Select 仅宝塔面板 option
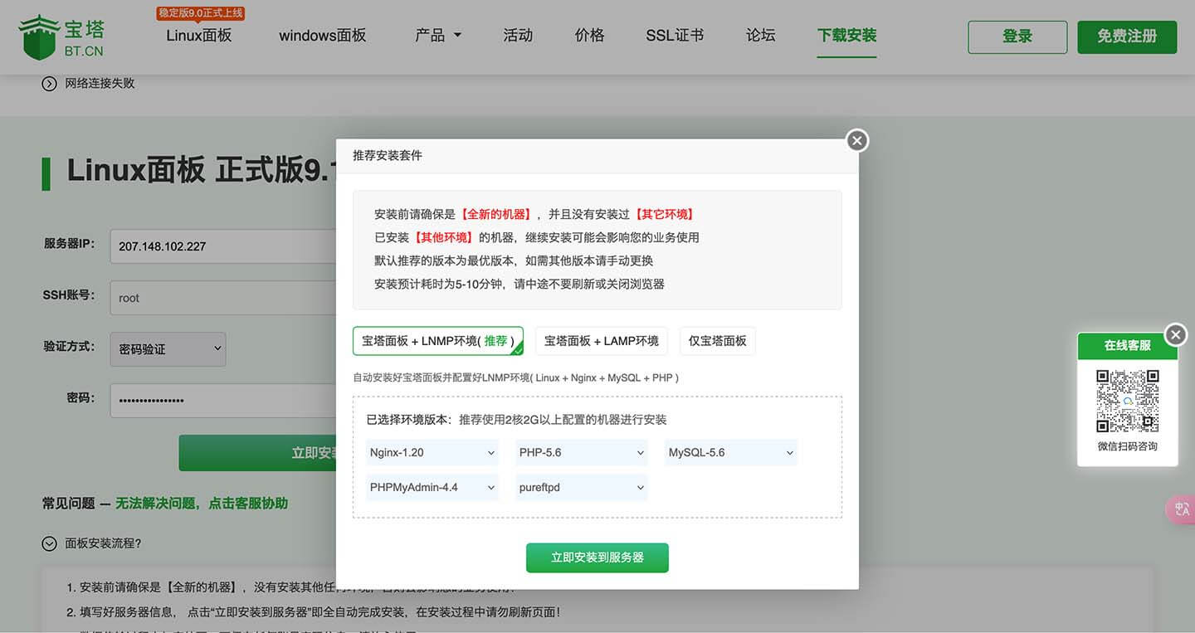1195x633 pixels. point(718,341)
